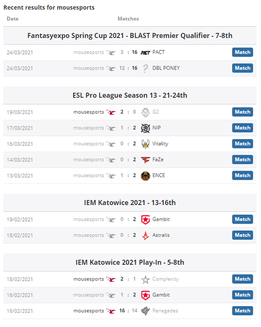
Task: Click the ENCE team logo
Action: (x=145, y=176)
